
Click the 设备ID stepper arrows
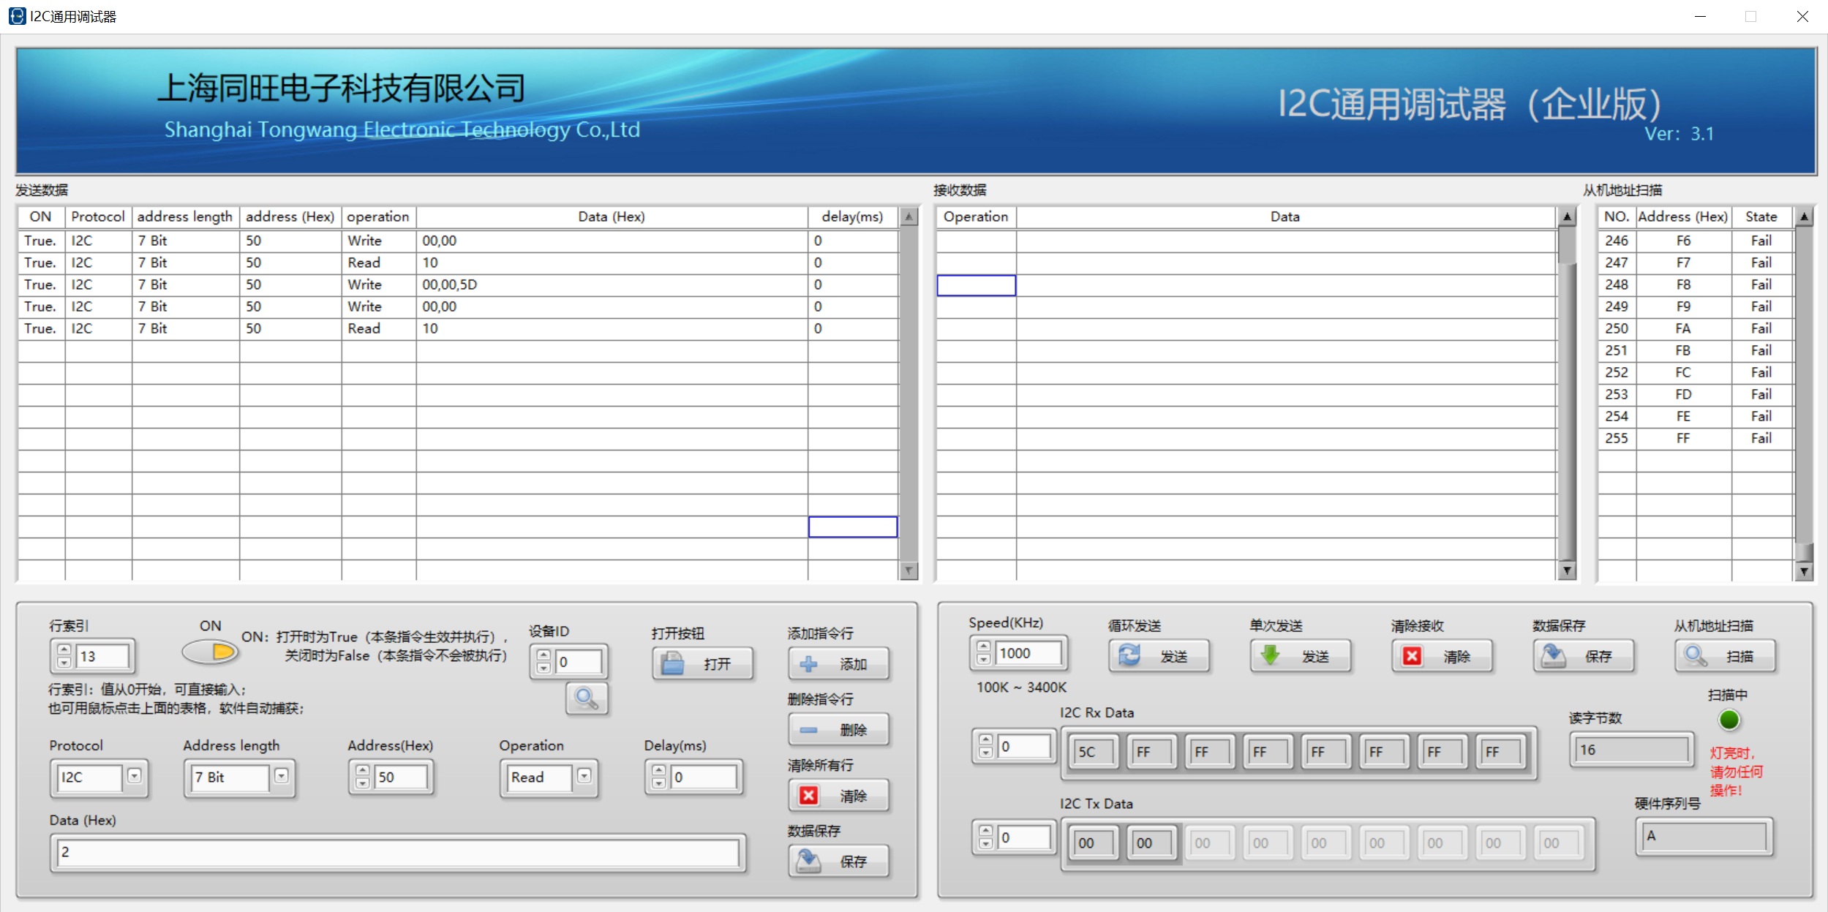(x=543, y=661)
